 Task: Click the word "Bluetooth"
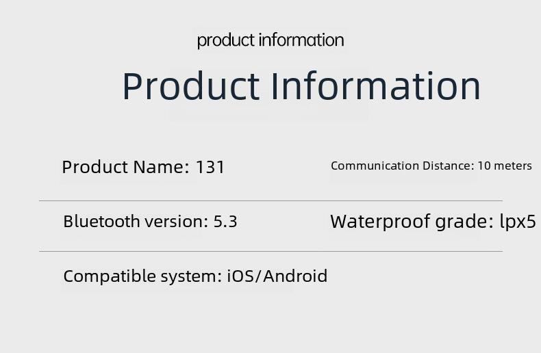pyautogui.click(x=101, y=222)
